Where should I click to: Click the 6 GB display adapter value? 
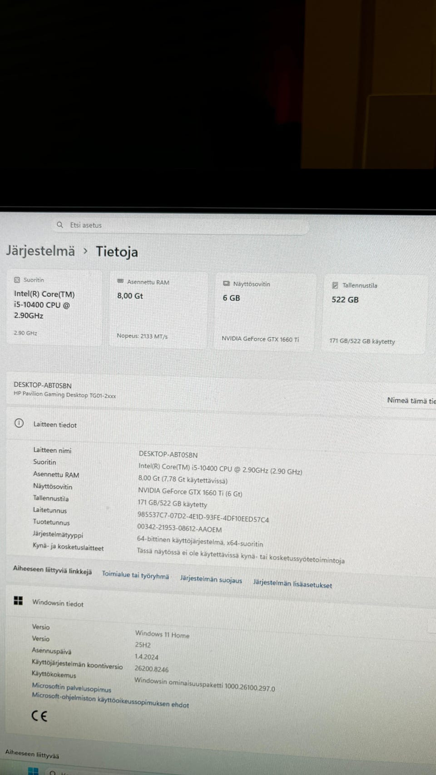[x=231, y=298]
